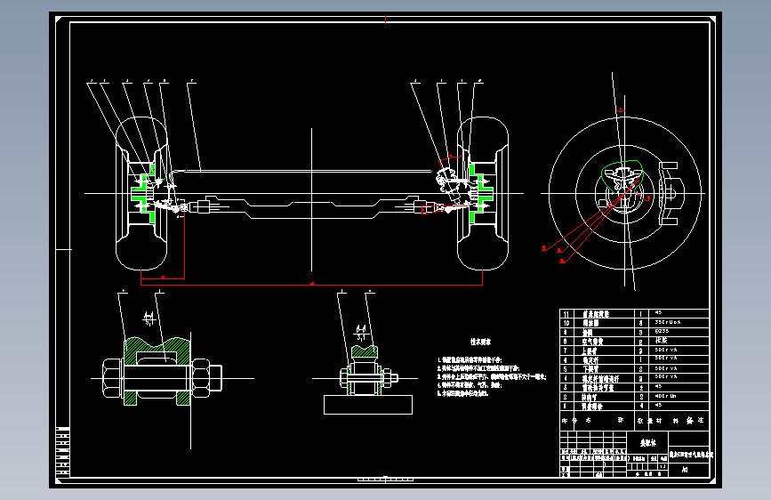Select the vertical centerline of the axle view
Viewport: 771px width, 500px height.
point(312,199)
